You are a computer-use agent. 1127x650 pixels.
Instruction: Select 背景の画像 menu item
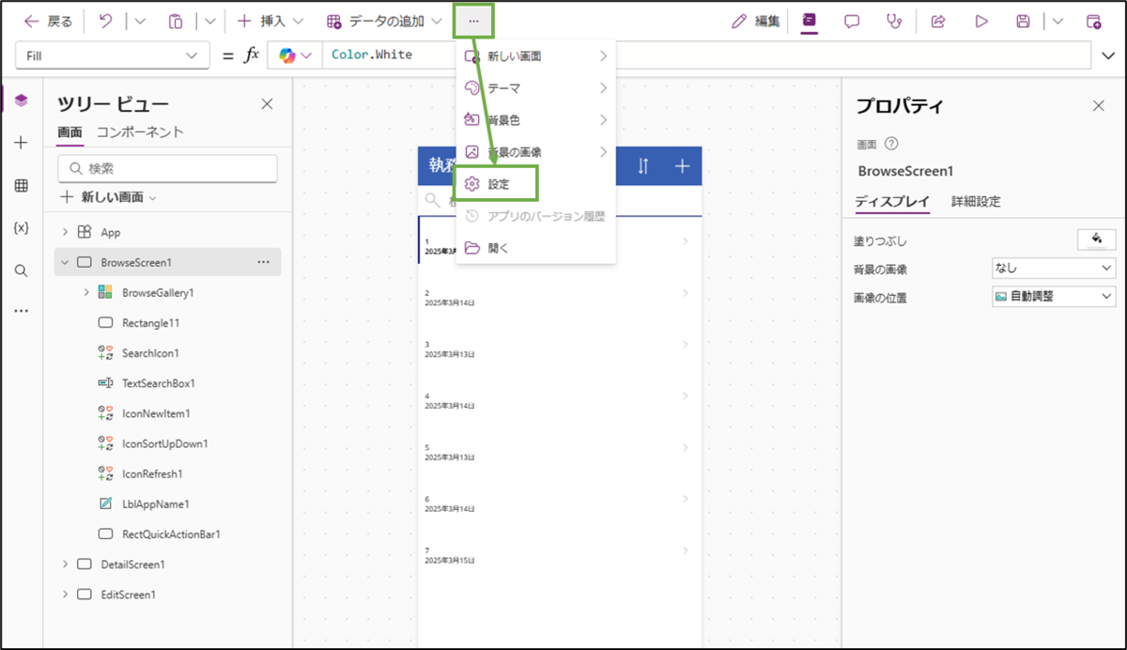coord(535,151)
